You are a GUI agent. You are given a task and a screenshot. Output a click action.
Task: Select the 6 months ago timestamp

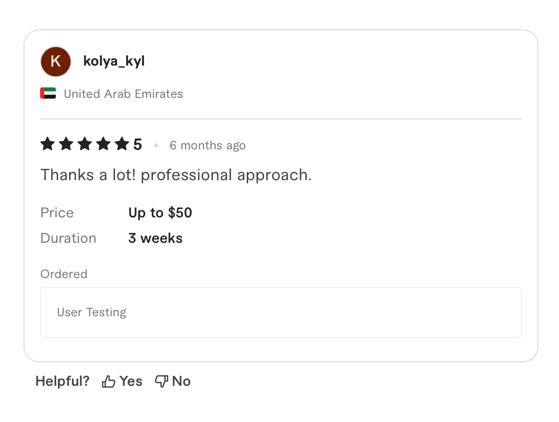208,145
